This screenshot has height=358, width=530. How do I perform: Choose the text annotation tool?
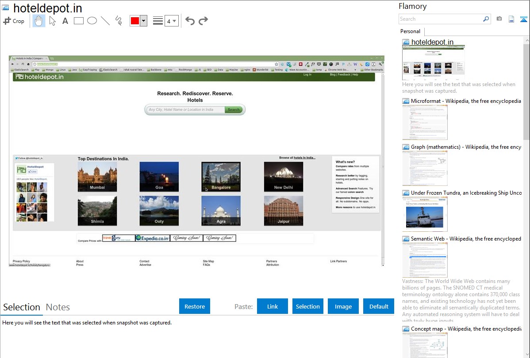[x=65, y=21]
